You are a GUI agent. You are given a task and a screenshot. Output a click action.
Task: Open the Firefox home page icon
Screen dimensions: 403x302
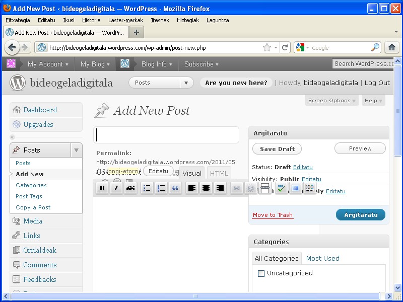[392, 47]
